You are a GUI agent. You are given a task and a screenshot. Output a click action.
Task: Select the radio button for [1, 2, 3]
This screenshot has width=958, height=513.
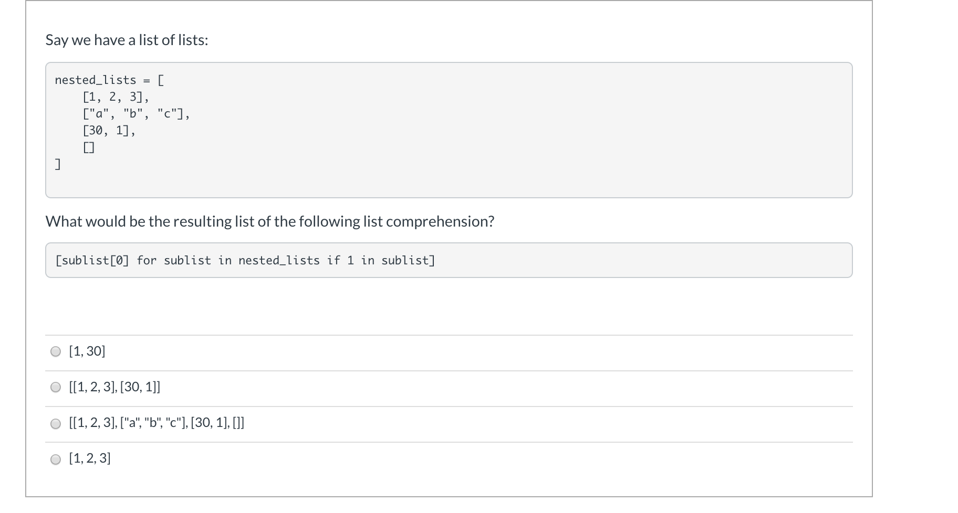point(56,459)
